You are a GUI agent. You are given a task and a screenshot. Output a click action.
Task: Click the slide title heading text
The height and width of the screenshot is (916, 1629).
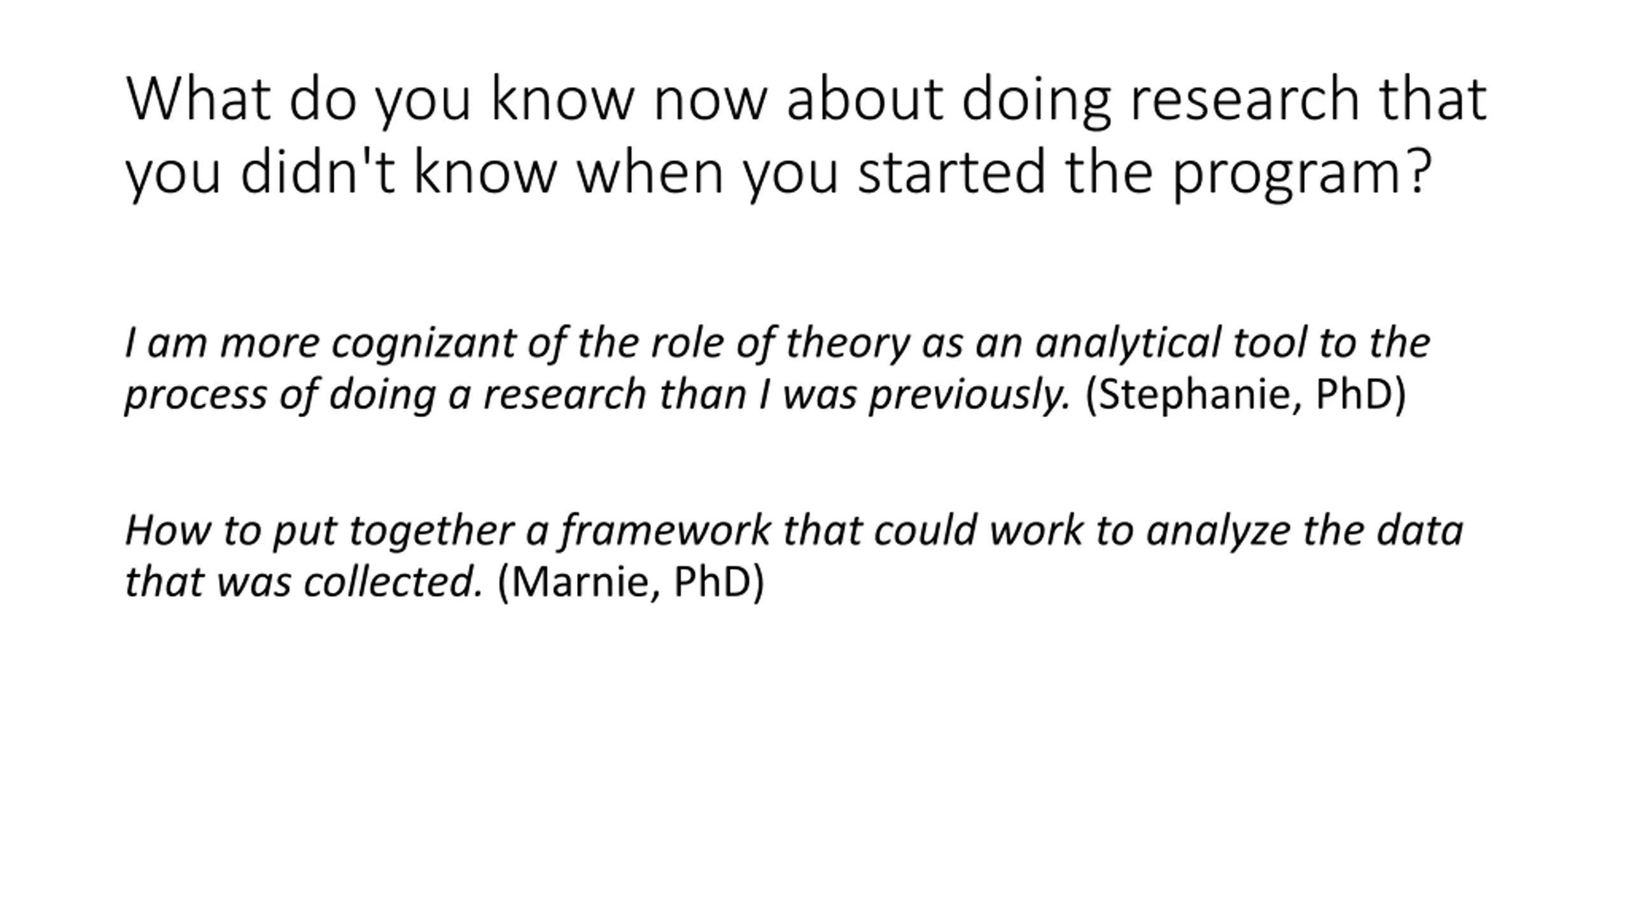[806, 135]
